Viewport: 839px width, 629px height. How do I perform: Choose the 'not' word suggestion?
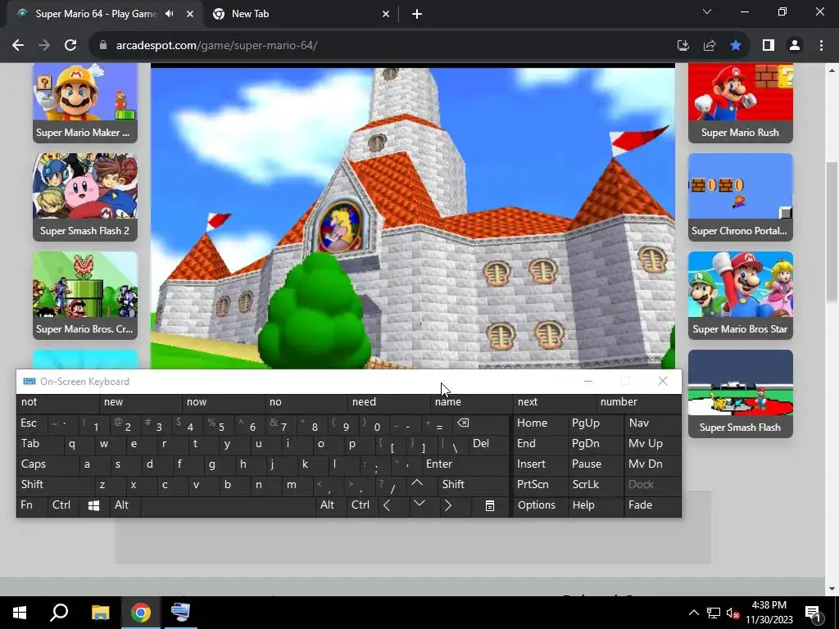click(58, 402)
